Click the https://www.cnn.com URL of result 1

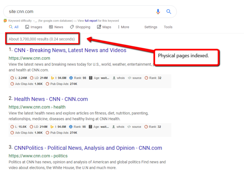pos(29,58)
